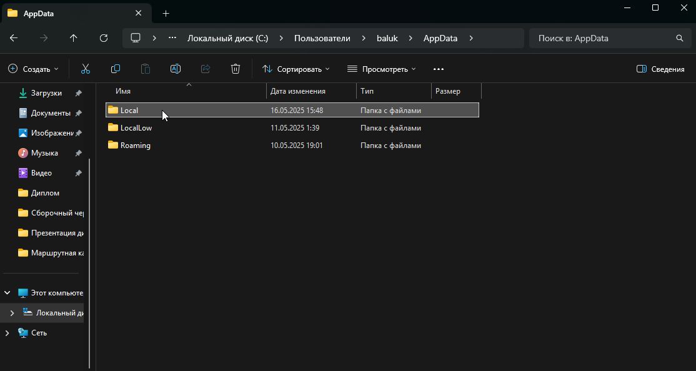The image size is (696, 371).
Task: Go back with the left arrow
Action: point(14,38)
